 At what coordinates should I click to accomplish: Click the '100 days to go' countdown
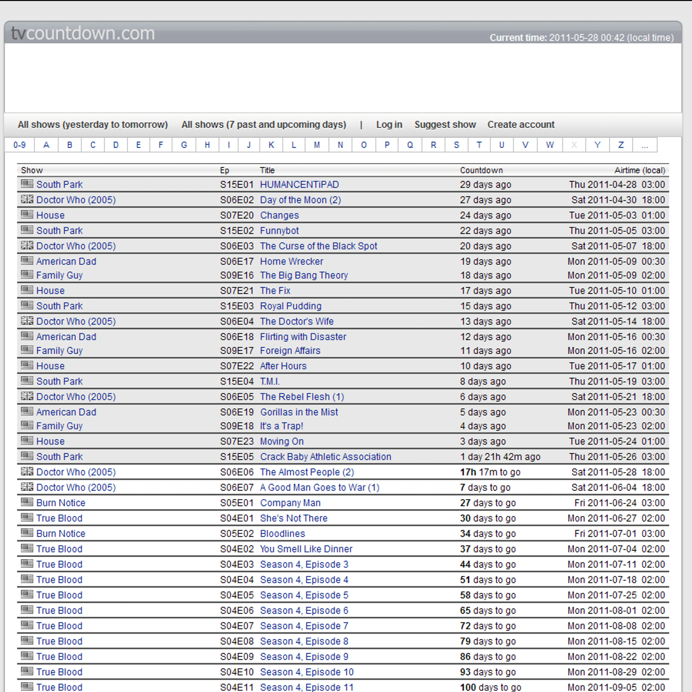coord(490,687)
